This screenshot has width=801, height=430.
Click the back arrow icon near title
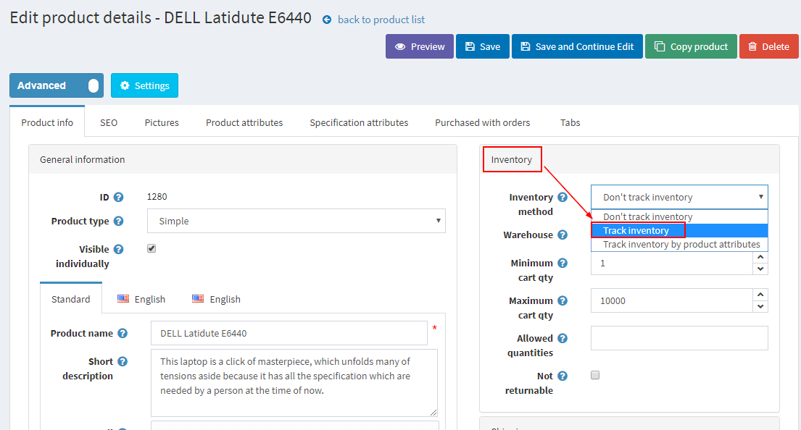(327, 20)
